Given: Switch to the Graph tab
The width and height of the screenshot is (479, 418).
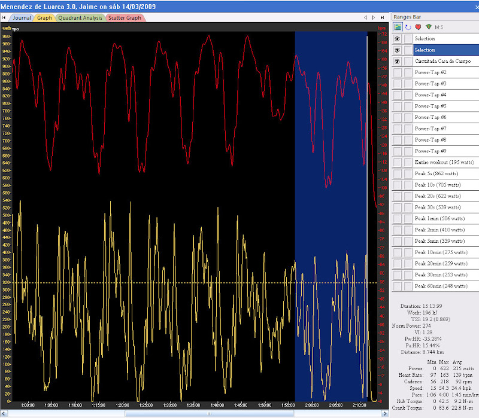Looking at the screenshot, I should click(x=44, y=18).
